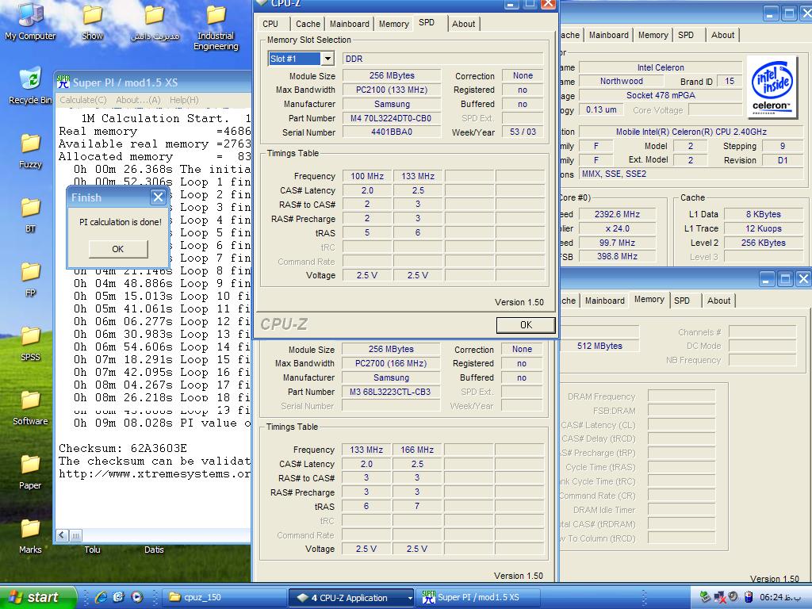
Task: Click the 512 MBytes memory size value
Action: (599, 346)
